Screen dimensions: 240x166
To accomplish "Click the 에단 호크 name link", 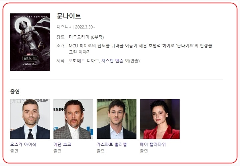I will pyautogui.click(x=62, y=144).
